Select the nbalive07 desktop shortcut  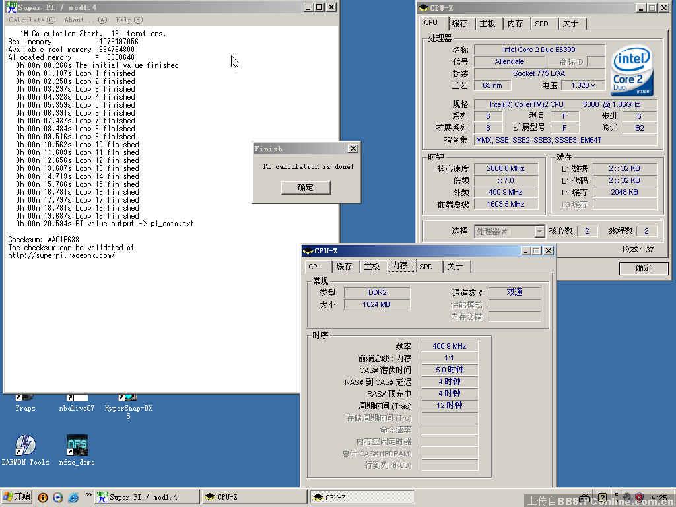[77, 403]
